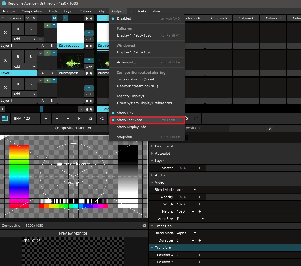Click the blue square icon left of BPM
This screenshot has width=301, height=266.
pyautogui.click(x=5, y=118)
